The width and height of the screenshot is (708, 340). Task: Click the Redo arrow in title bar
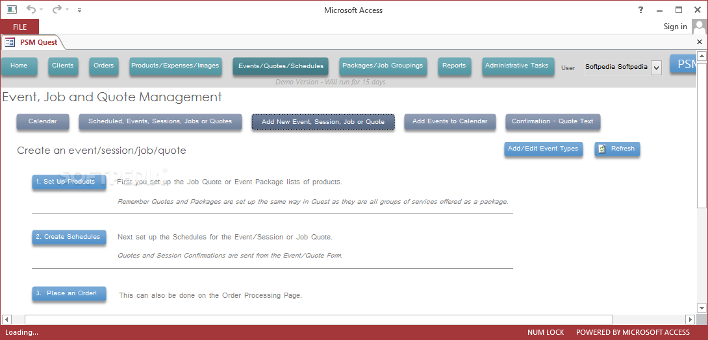(57, 10)
